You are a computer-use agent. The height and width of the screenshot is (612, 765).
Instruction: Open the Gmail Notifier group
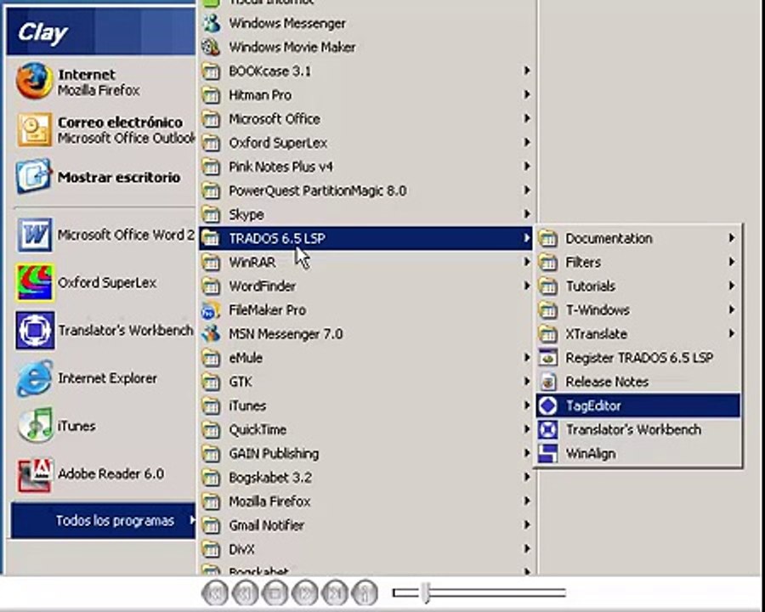pyautogui.click(x=365, y=525)
